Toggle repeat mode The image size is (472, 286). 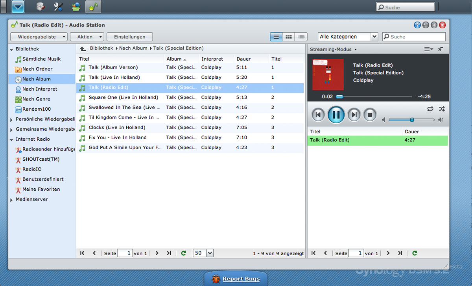click(x=430, y=109)
